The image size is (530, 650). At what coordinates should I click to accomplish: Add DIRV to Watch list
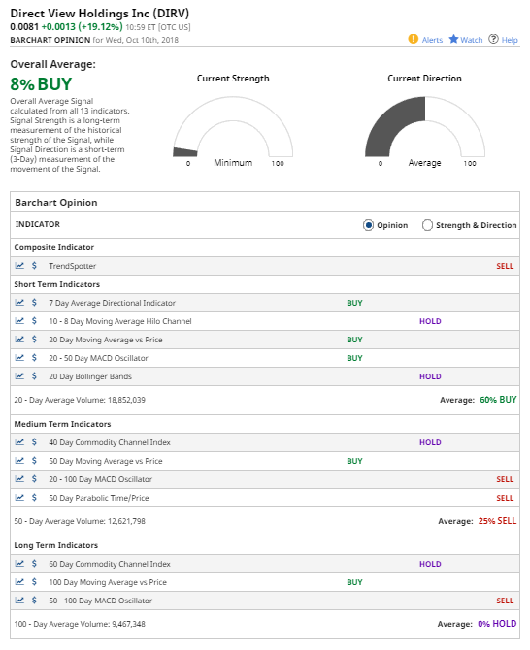pos(471,40)
